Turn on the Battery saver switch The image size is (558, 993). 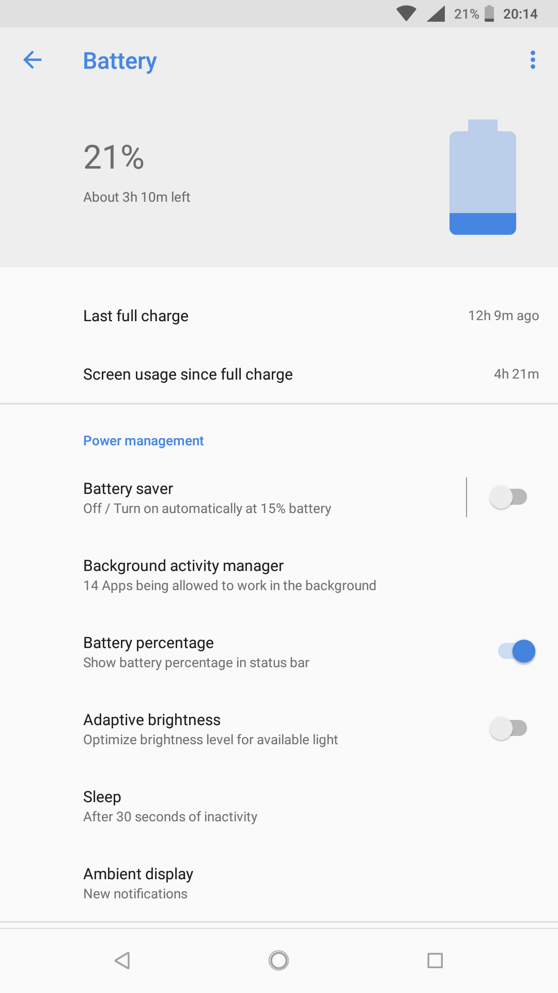coord(508,497)
